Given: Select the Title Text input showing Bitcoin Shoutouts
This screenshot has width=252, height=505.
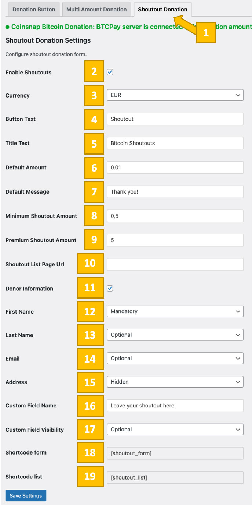Looking at the screenshot, I should [x=175, y=143].
